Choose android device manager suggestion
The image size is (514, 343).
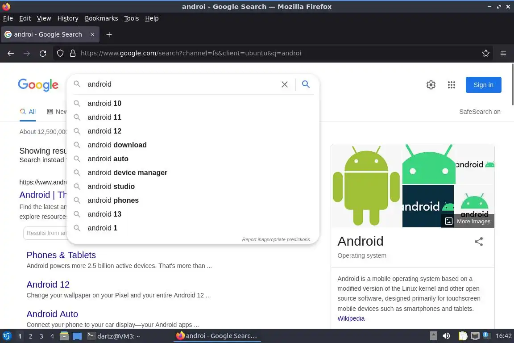point(193,173)
